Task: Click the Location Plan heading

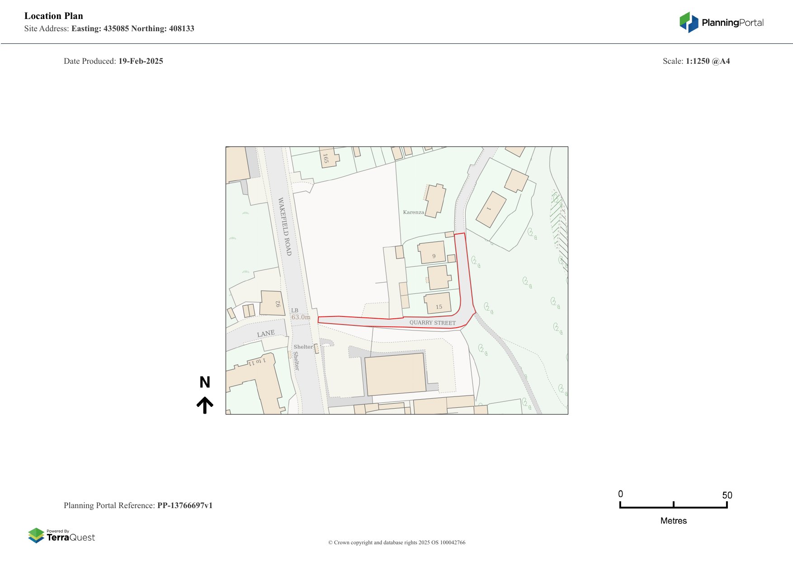Action: tap(54, 16)
